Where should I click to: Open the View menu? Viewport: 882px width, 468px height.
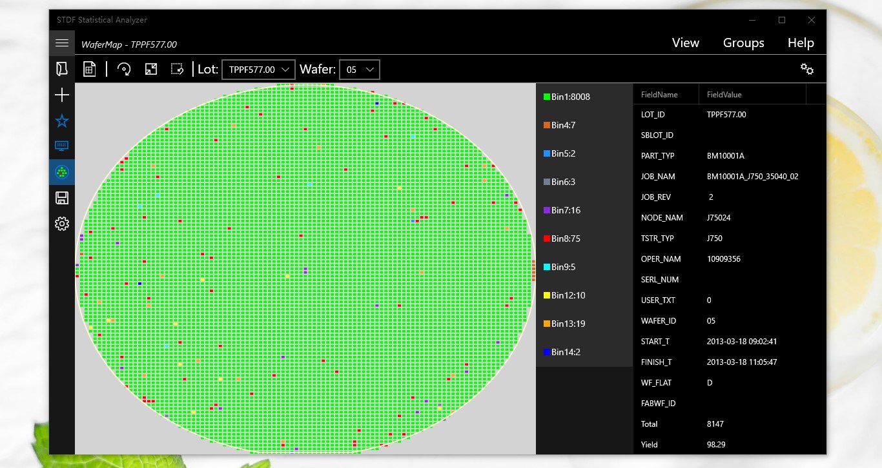click(x=686, y=43)
